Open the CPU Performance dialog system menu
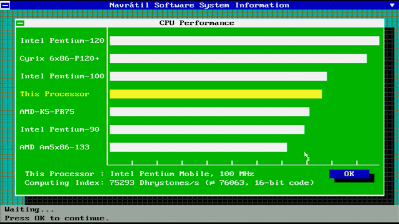Screen dimensions: 399x224 pos(21,24)
